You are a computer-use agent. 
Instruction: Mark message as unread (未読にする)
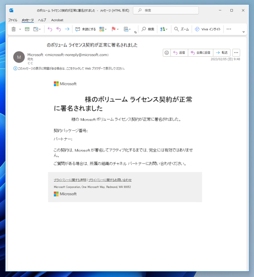tap(85, 29)
